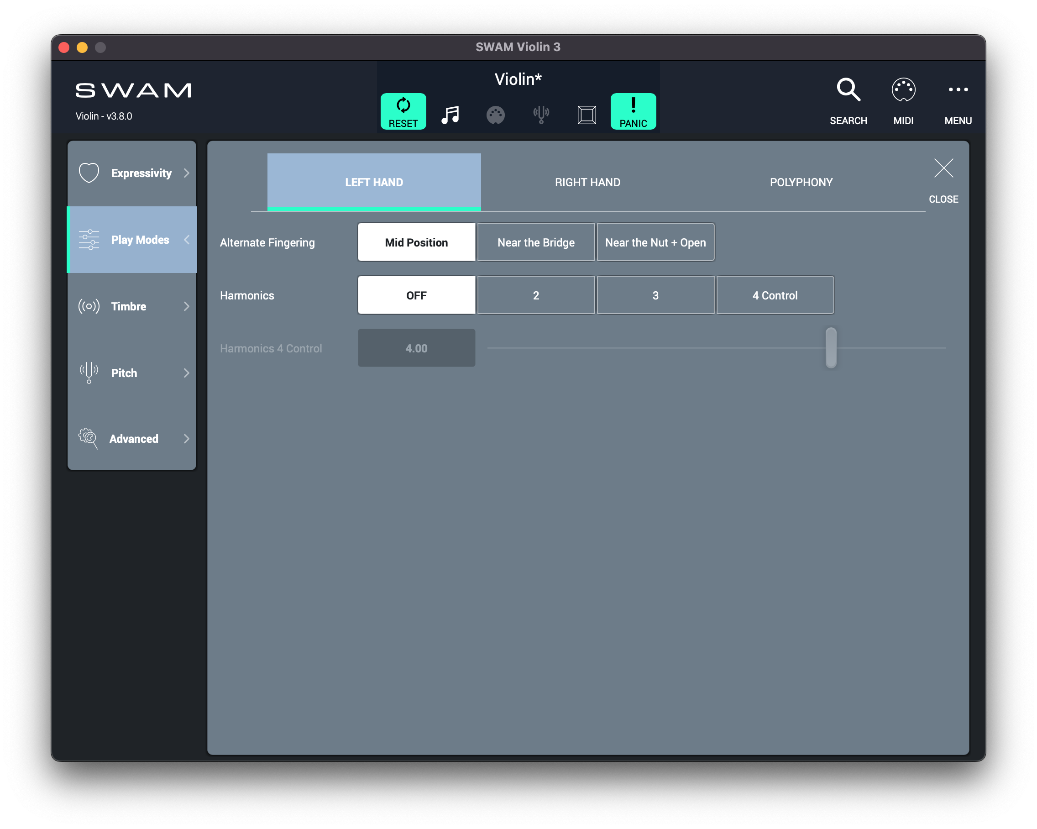Expand the Advanced sidebar section
Screen dimensions: 1037x829
pos(132,439)
